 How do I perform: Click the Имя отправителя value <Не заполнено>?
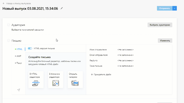point(125,50)
